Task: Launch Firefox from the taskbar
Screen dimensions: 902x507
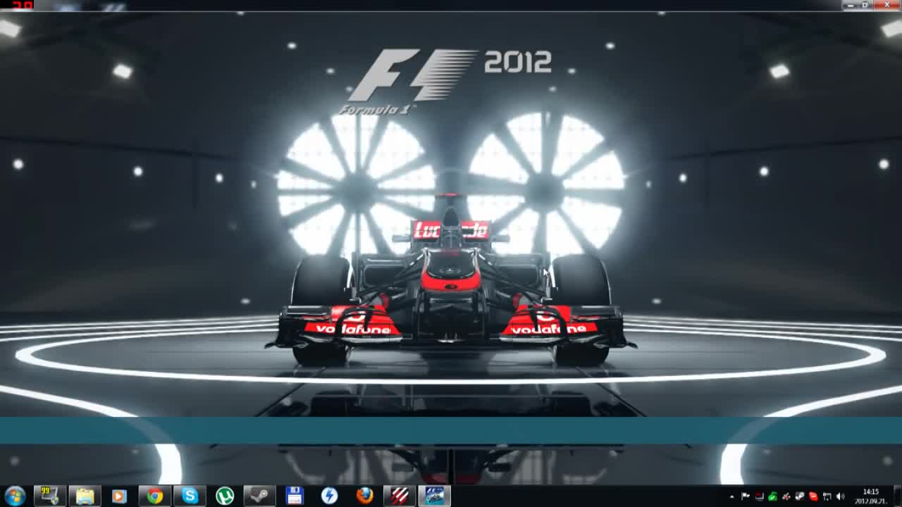Action: click(x=364, y=496)
